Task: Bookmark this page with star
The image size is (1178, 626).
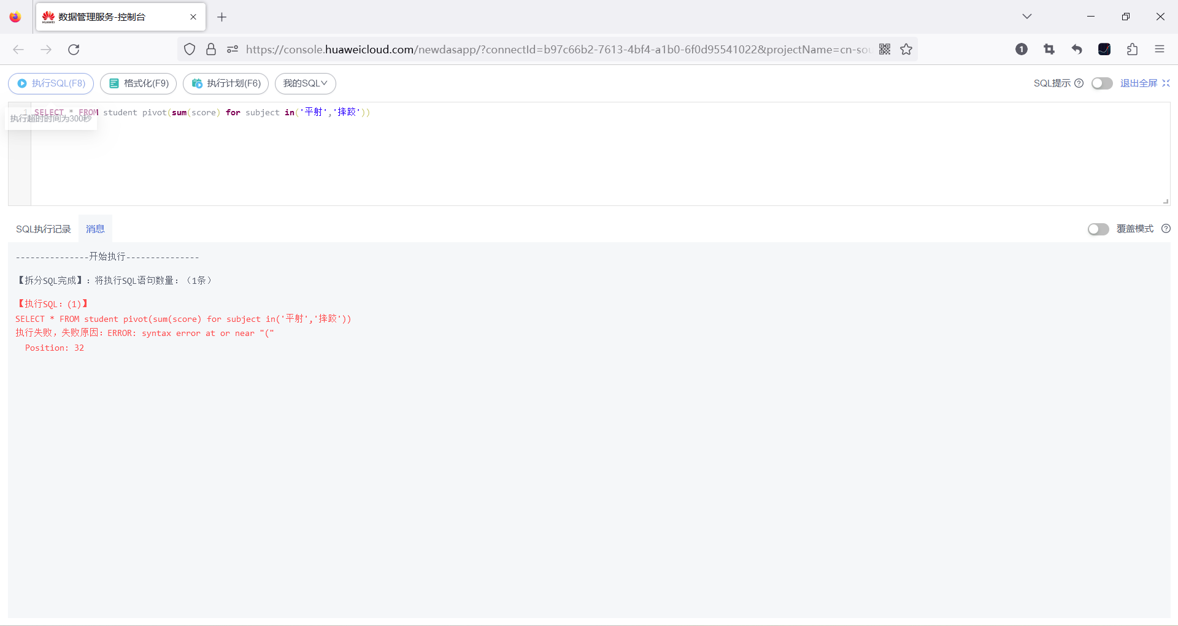Action: [x=906, y=50]
